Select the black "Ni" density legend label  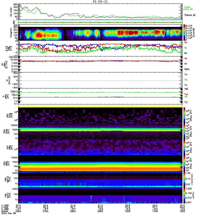[x=185, y=64]
